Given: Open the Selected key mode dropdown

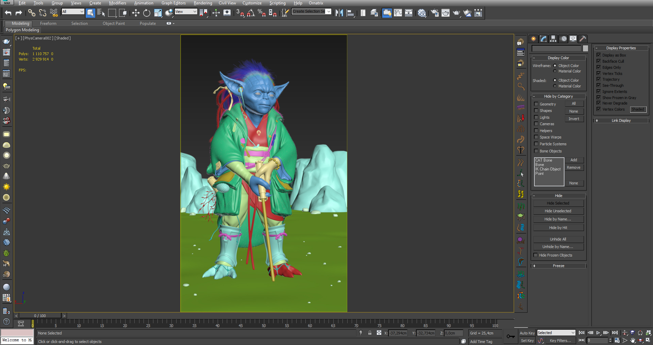Looking at the screenshot, I should click(x=556, y=333).
